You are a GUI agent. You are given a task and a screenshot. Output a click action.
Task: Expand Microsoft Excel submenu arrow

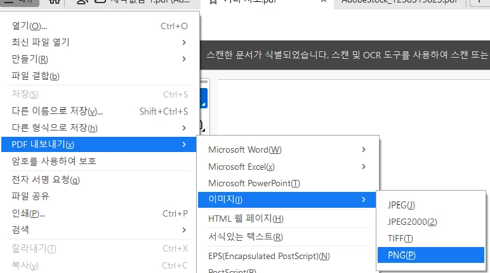point(364,167)
